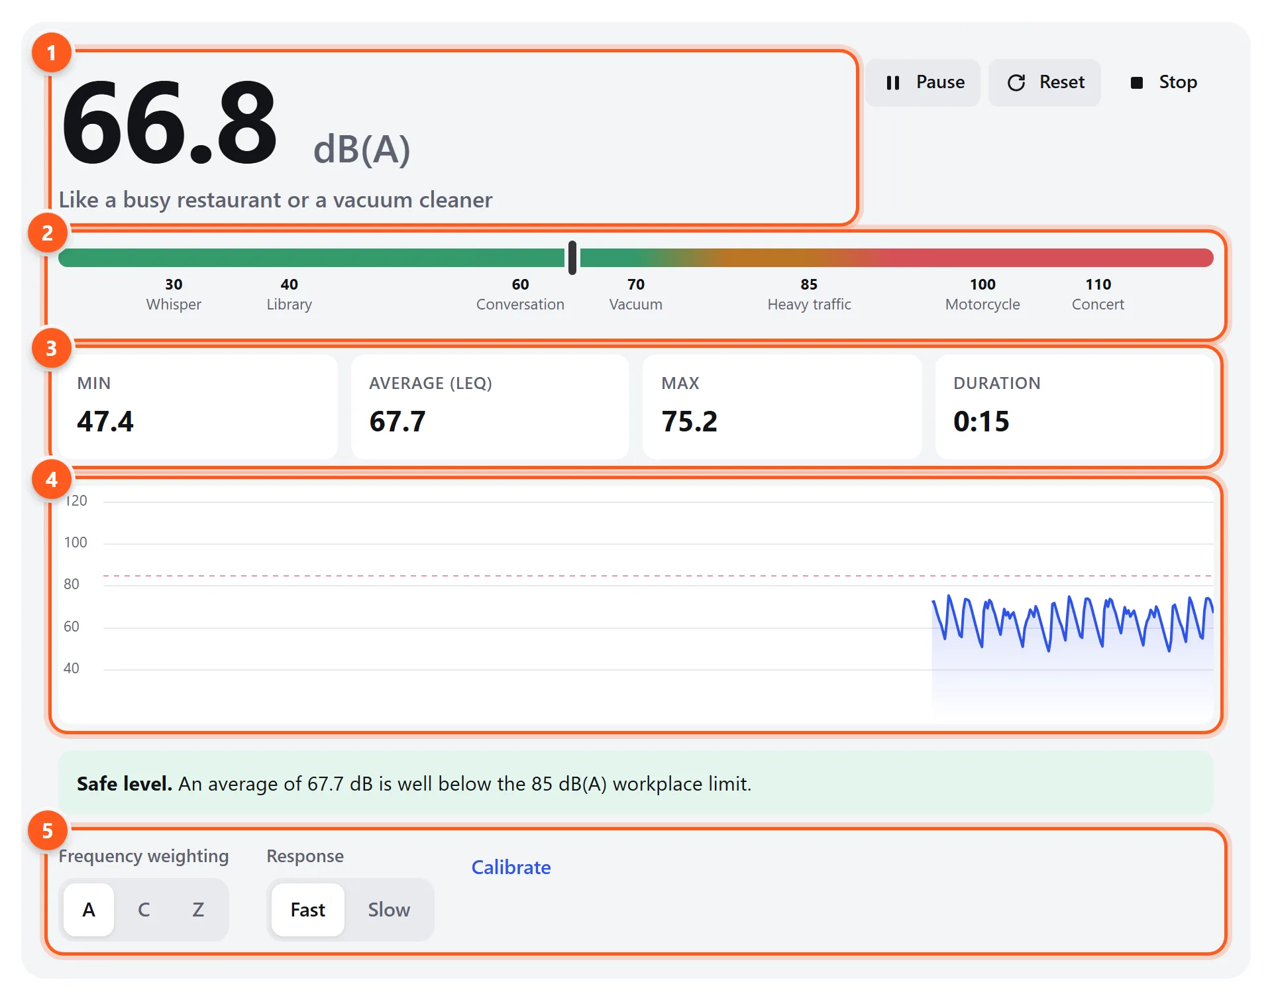This screenshot has height=998, width=1272.
Task: Click the 60 axis label on chart
Action: [x=72, y=627]
